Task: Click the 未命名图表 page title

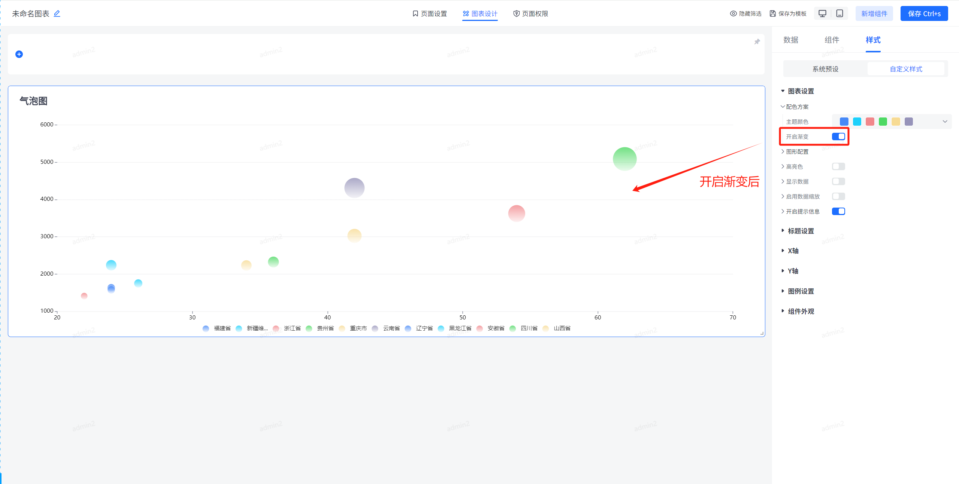Action: [31, 13]
